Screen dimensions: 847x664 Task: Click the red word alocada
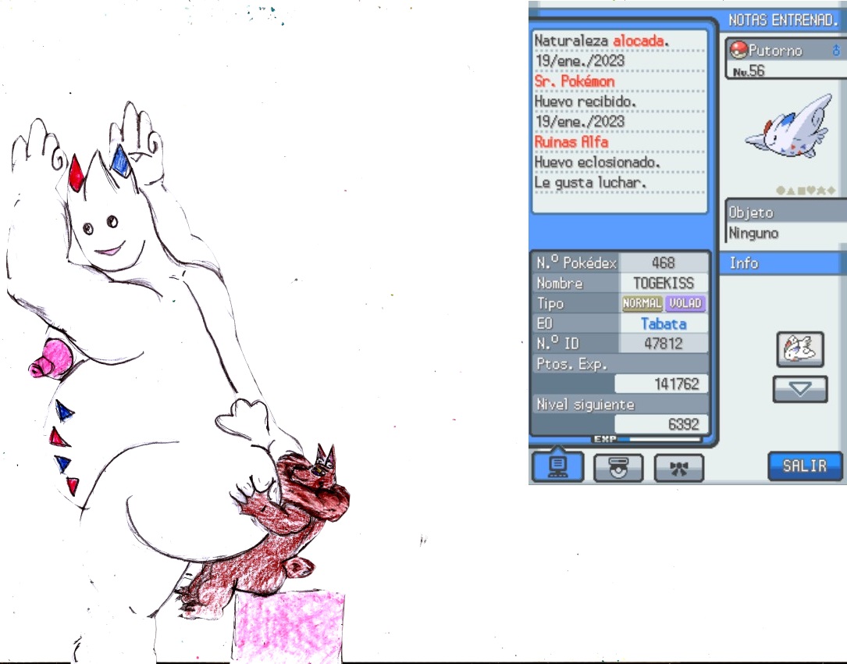(638, 41)
